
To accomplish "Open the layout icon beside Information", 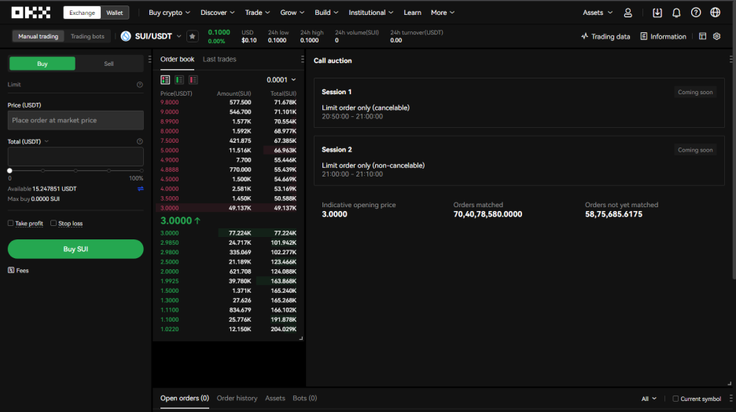I will coord(702,36).
